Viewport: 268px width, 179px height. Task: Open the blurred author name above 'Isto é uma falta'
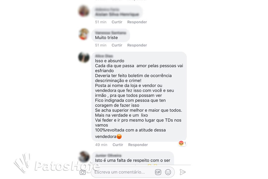(x=108, y=156)
